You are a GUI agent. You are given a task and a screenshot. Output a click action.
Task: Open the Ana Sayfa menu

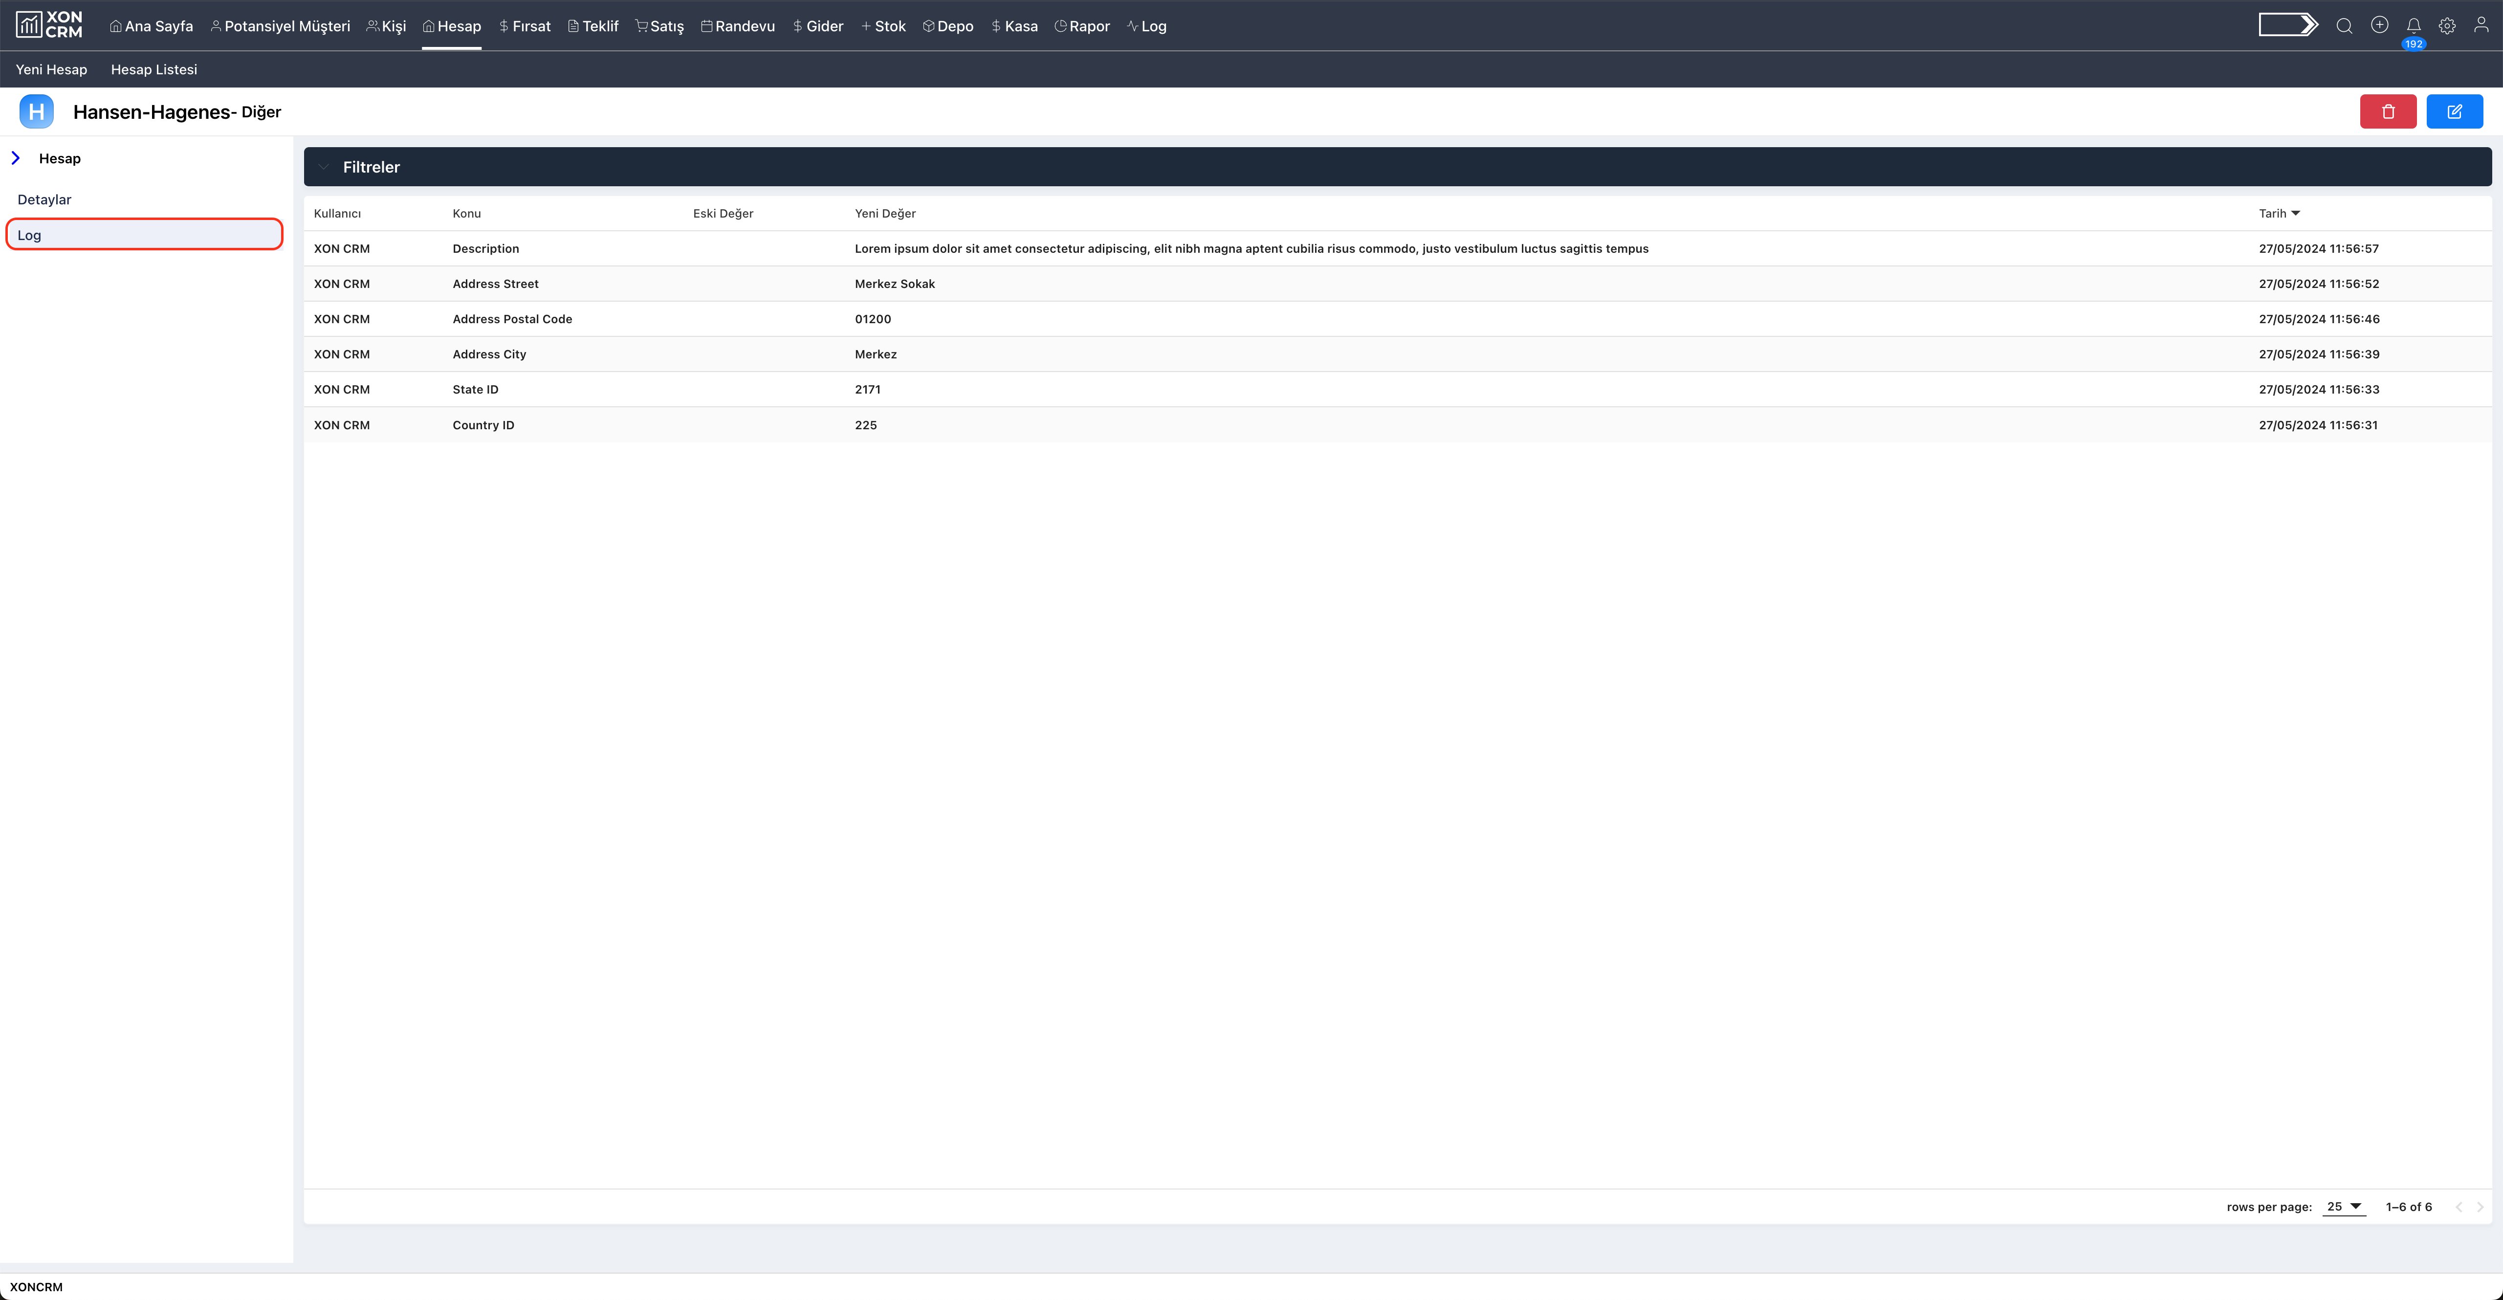[x=152, y=26]
